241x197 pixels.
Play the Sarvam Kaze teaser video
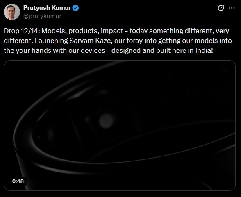[x=120, y=125]
